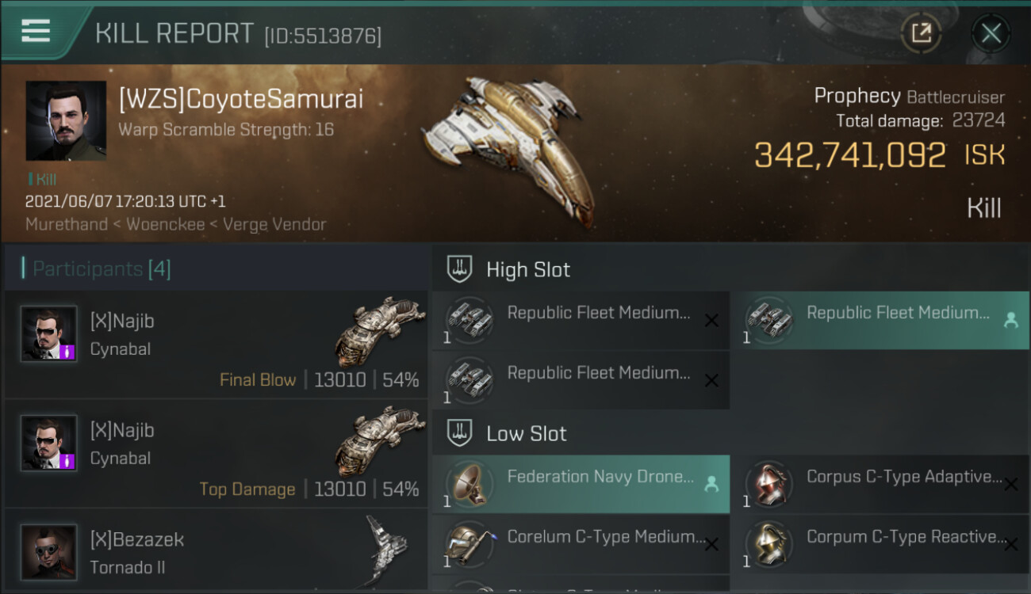The width and height of the screenshot is (1031, 594).
Task: Click the share kill report icon
Action: point(921,33)
